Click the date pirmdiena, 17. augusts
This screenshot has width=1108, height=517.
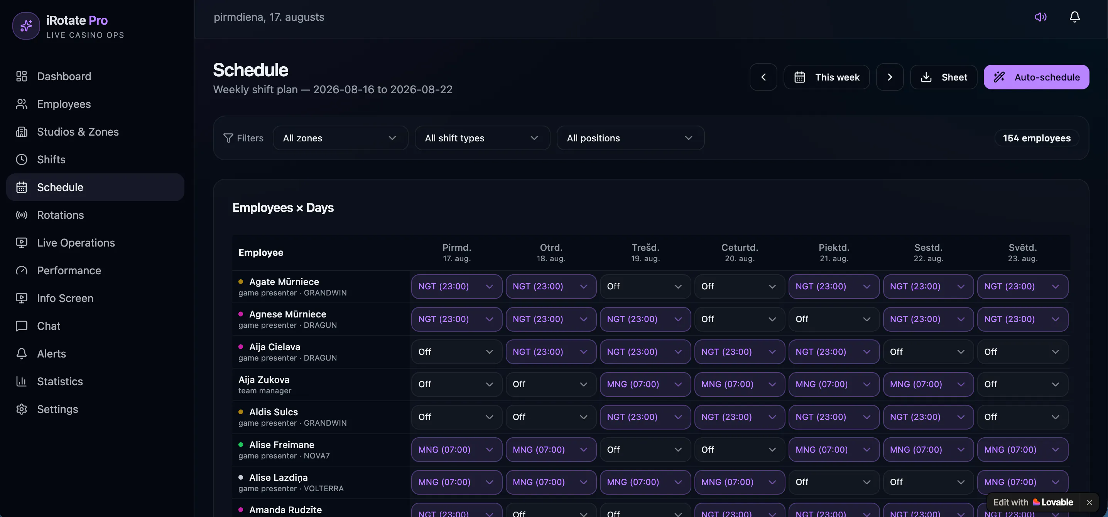(269, 17)
